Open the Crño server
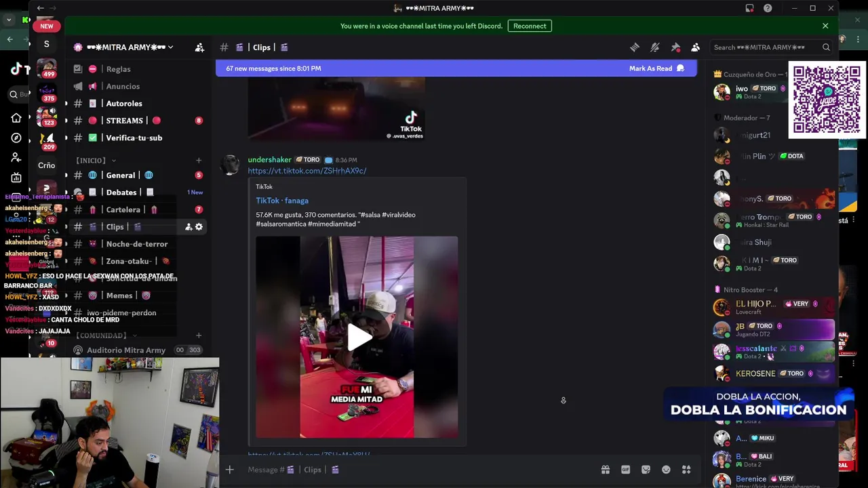Image resolution: width=868 pixels, height=488 pixels. 47,165
